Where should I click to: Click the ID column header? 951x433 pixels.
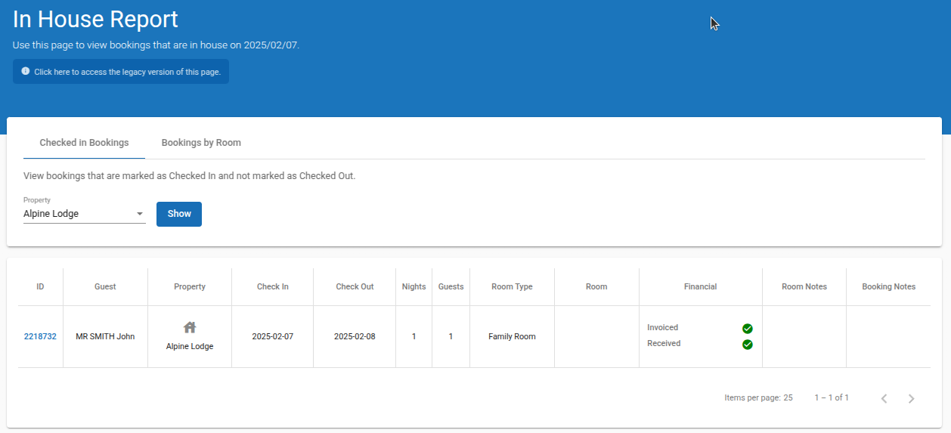40,286
